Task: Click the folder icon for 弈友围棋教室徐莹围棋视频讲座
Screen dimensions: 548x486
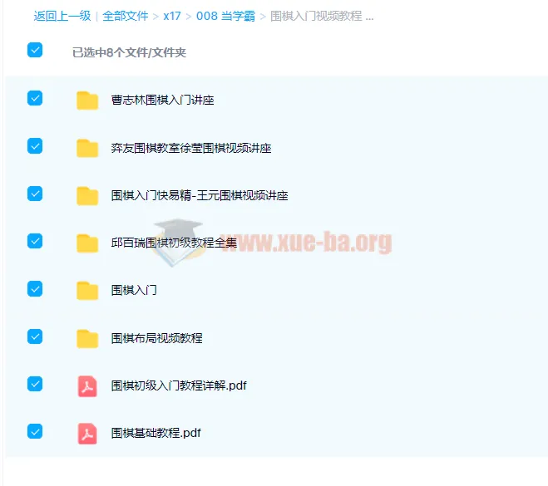Action: tap(87, 148)
